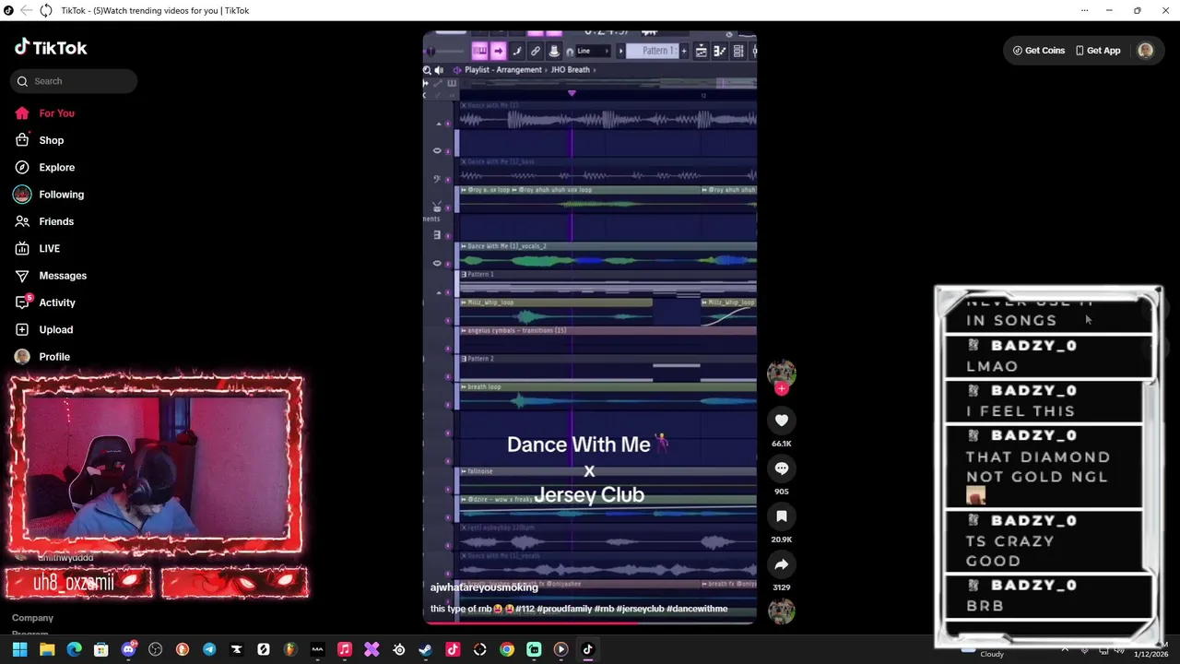Click the JHO Breath breadcrumb in the video
1180x664 pixels.
click(571, 70)
